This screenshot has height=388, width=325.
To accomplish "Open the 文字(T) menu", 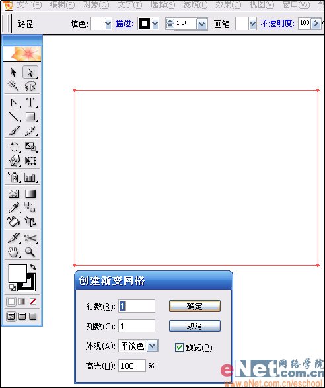I will 129,5.
